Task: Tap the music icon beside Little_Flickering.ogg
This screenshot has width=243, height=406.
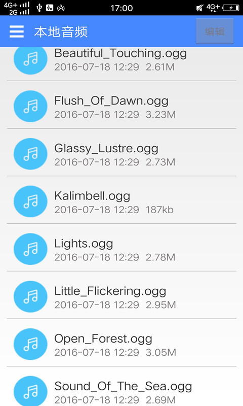Action: coord(30,296)
